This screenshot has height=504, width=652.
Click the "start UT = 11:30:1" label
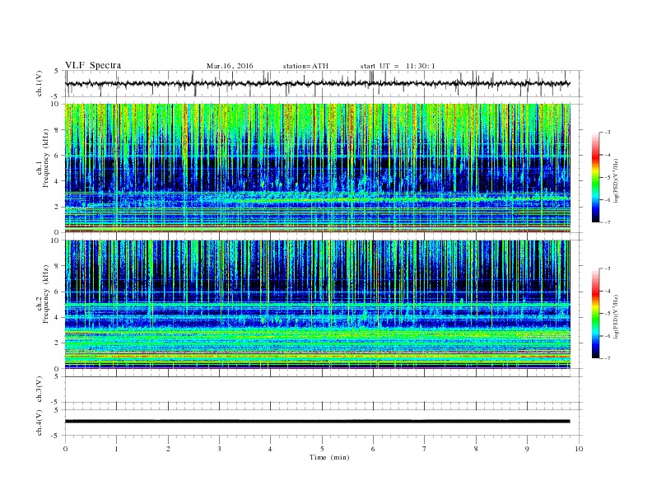[398, 66]
